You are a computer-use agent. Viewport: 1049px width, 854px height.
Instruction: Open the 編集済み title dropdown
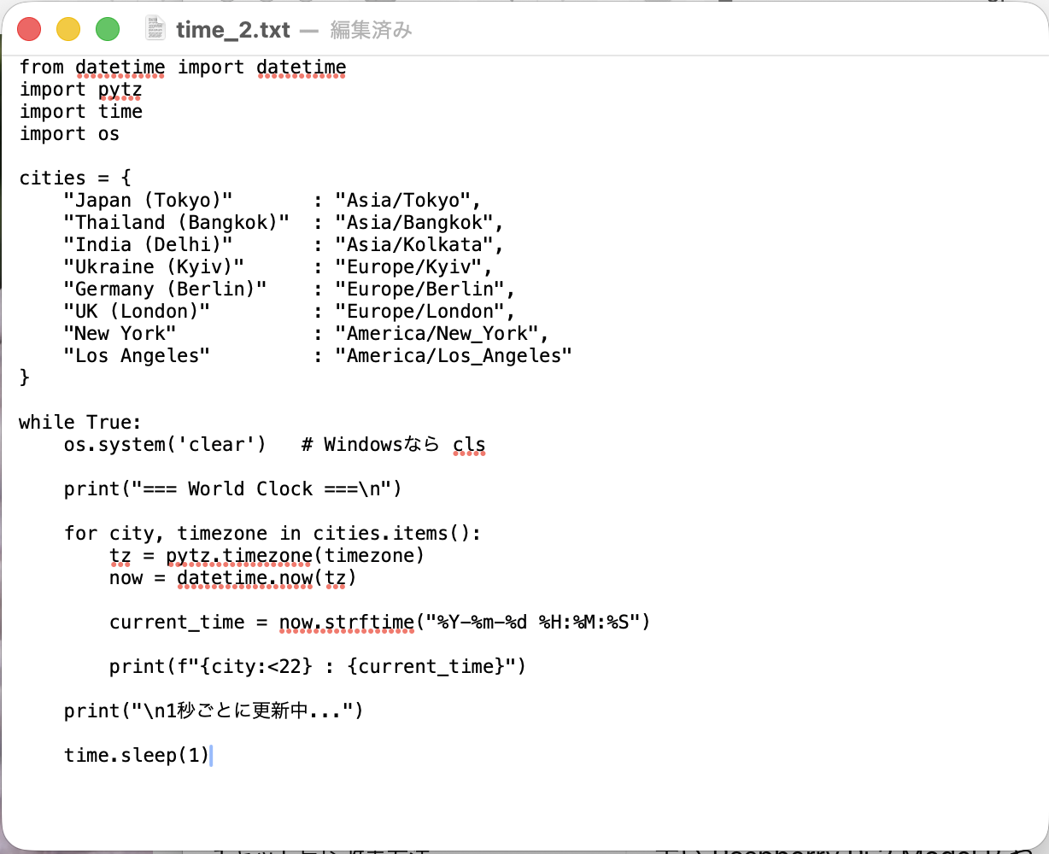pyautogui.click(x=371, y=30)
